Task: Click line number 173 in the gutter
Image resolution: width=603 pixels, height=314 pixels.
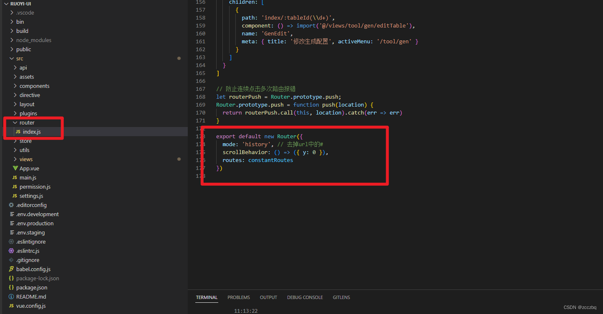Action: click(x=201, y=137)
